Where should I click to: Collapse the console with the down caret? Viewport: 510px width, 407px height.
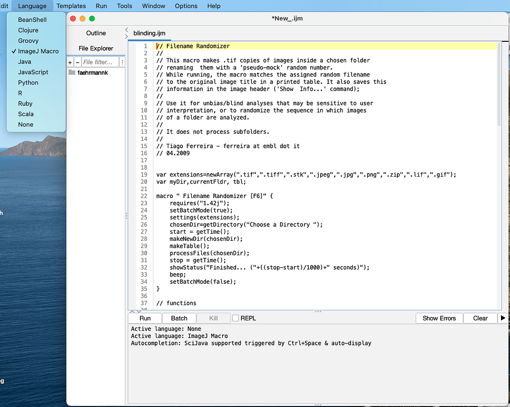139,311
